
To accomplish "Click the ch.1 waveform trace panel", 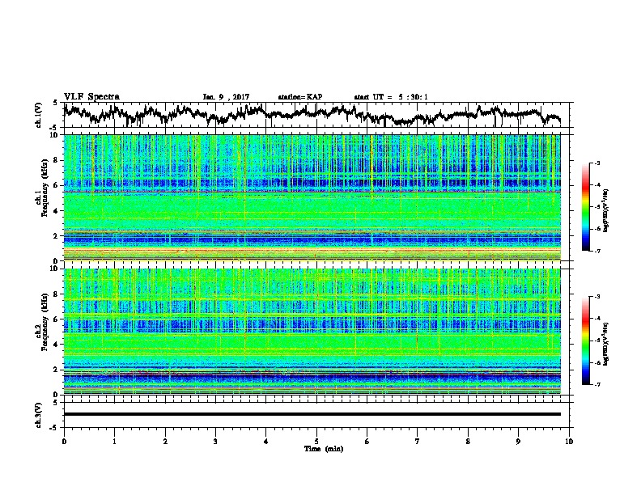I will click(316, 115).
